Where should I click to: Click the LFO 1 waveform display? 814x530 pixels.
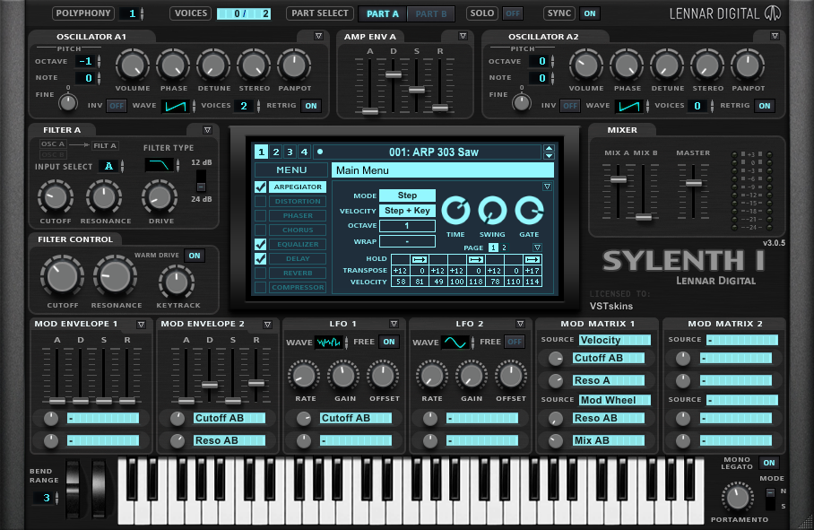(329, 342)
